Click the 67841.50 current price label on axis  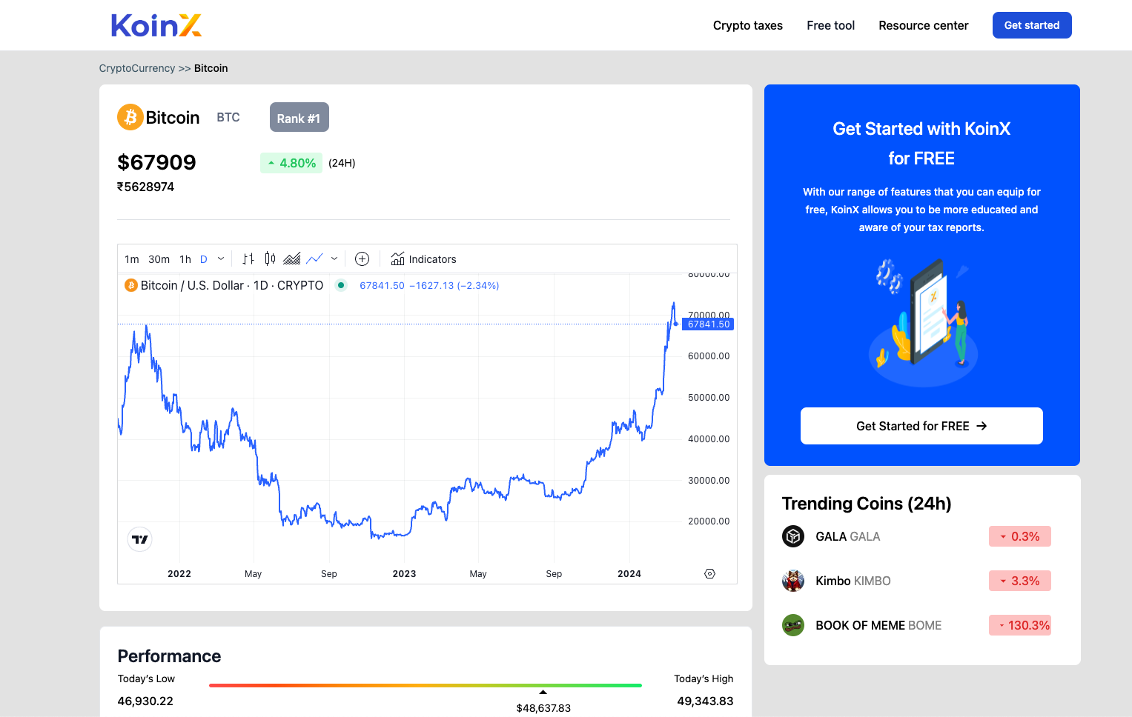709,324
